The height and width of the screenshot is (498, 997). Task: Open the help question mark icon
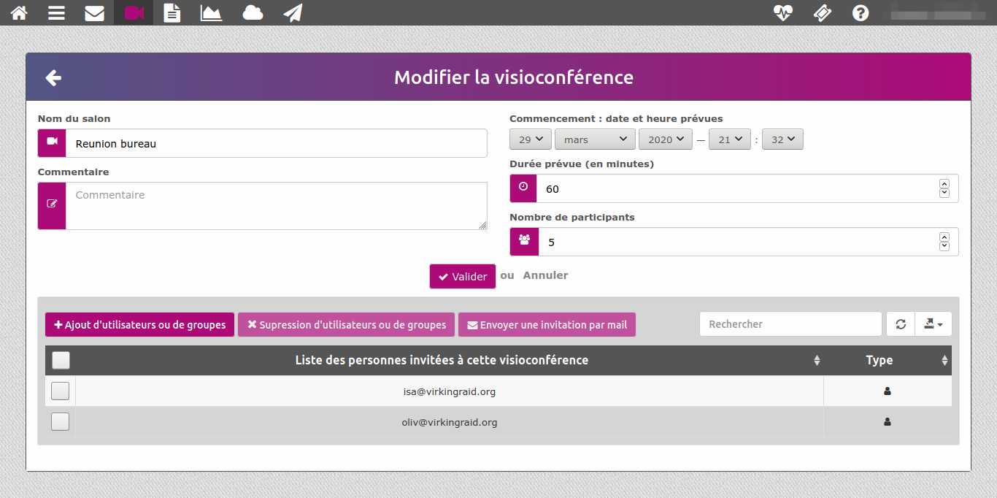click(x=861, y=13)
